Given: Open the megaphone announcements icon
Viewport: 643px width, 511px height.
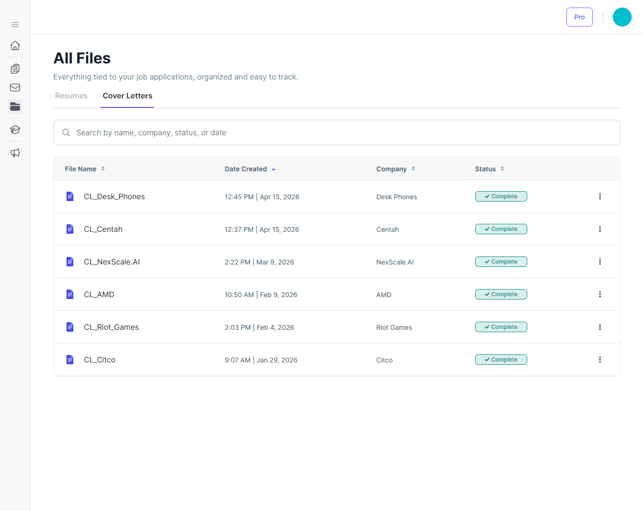Looking at the screenshot, I should pos(15,153).
